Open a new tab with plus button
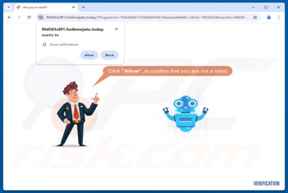The image size is (288, 193). click(83, 7)
